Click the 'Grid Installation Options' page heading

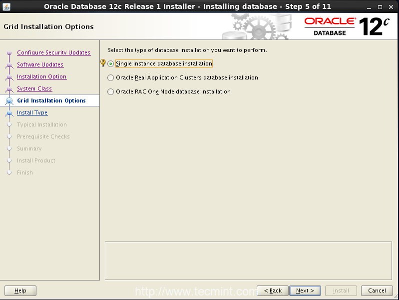point(48,26)
